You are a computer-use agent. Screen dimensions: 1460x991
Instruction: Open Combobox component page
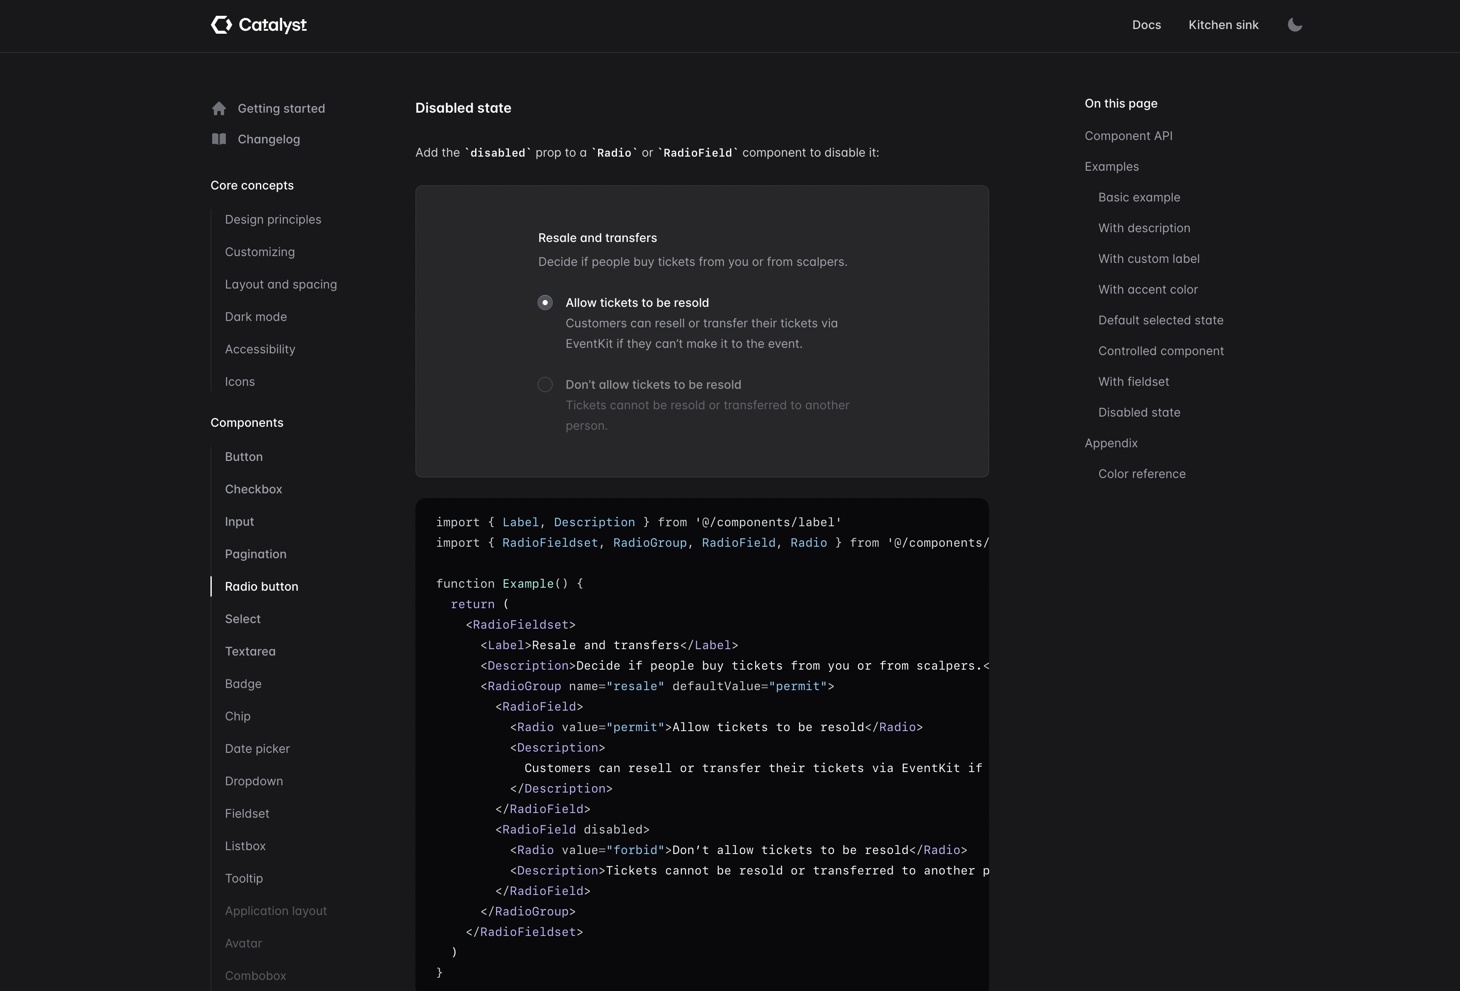256,976
